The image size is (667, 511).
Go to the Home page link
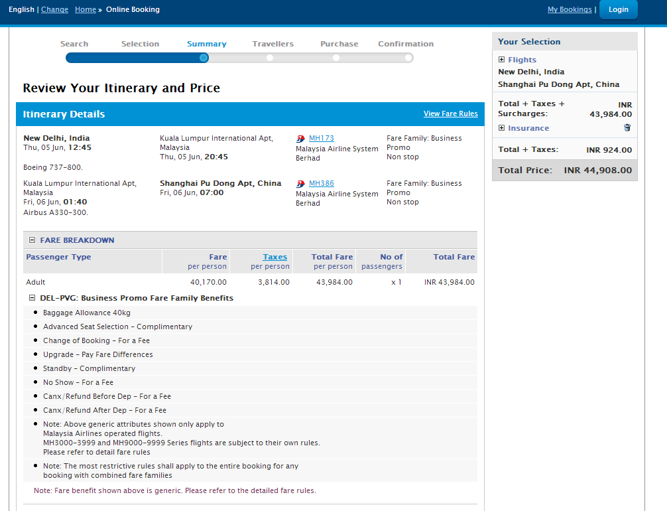(85, 10)
